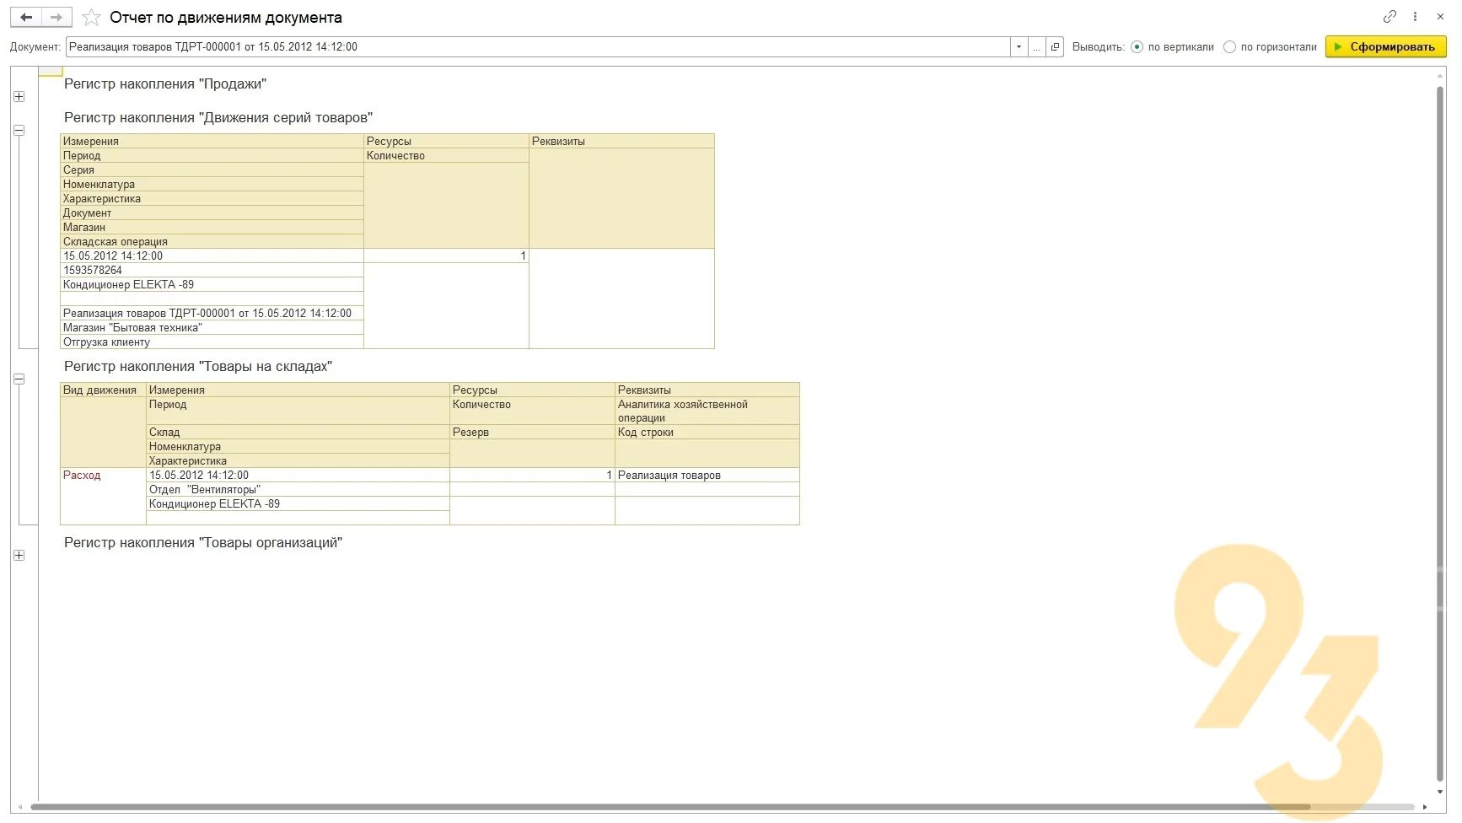Close the report tab with X icon

click(1440, 16)
